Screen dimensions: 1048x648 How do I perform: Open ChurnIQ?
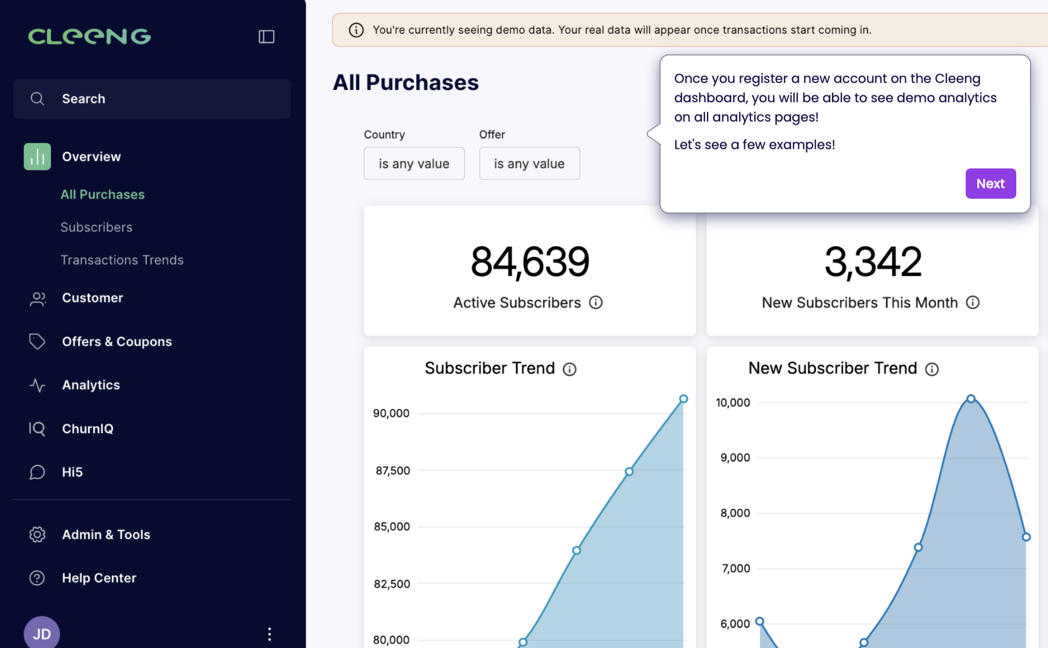[x=88, y=429]
